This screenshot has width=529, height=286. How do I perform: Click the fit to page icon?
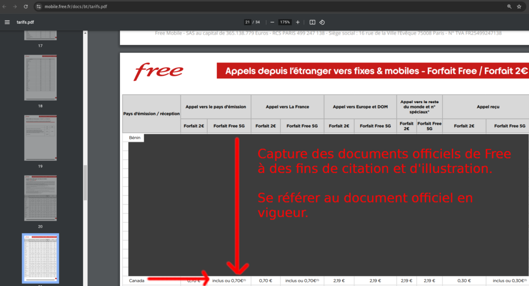pyautogui.click(x=313, y=22)
